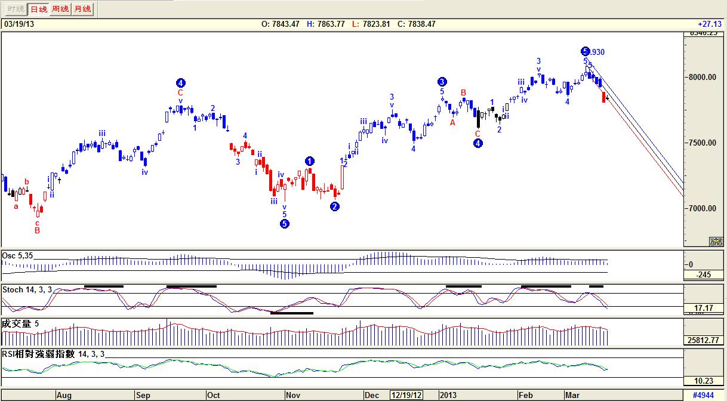Click the RSI相對強弱指數 indicator label

[54, 354]
